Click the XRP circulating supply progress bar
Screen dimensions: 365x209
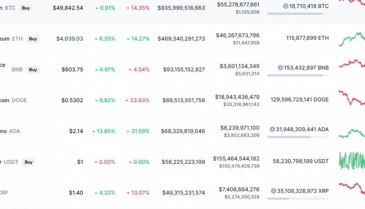pos(298,199)
